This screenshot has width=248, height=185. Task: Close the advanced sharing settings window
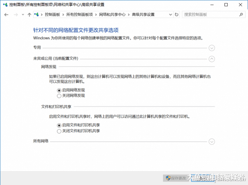point(240,5)
